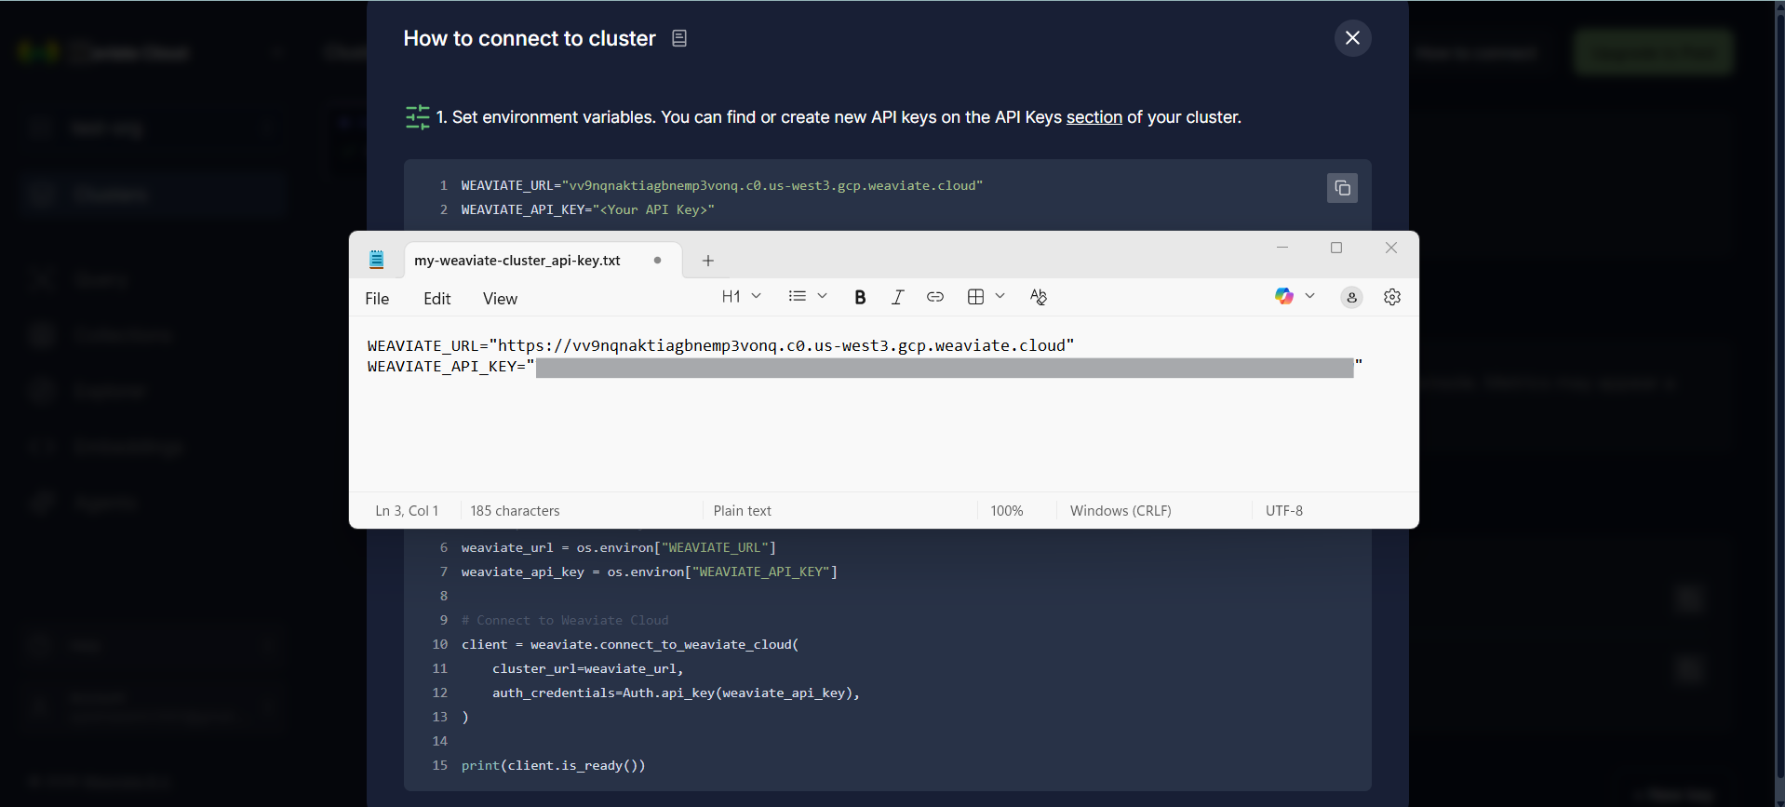Open the docs icon beside the dialog title

[679, 38]
